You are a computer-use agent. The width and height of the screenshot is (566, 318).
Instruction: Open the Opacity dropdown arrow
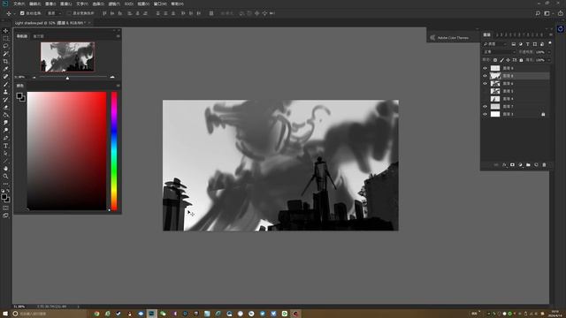(549, 52)
